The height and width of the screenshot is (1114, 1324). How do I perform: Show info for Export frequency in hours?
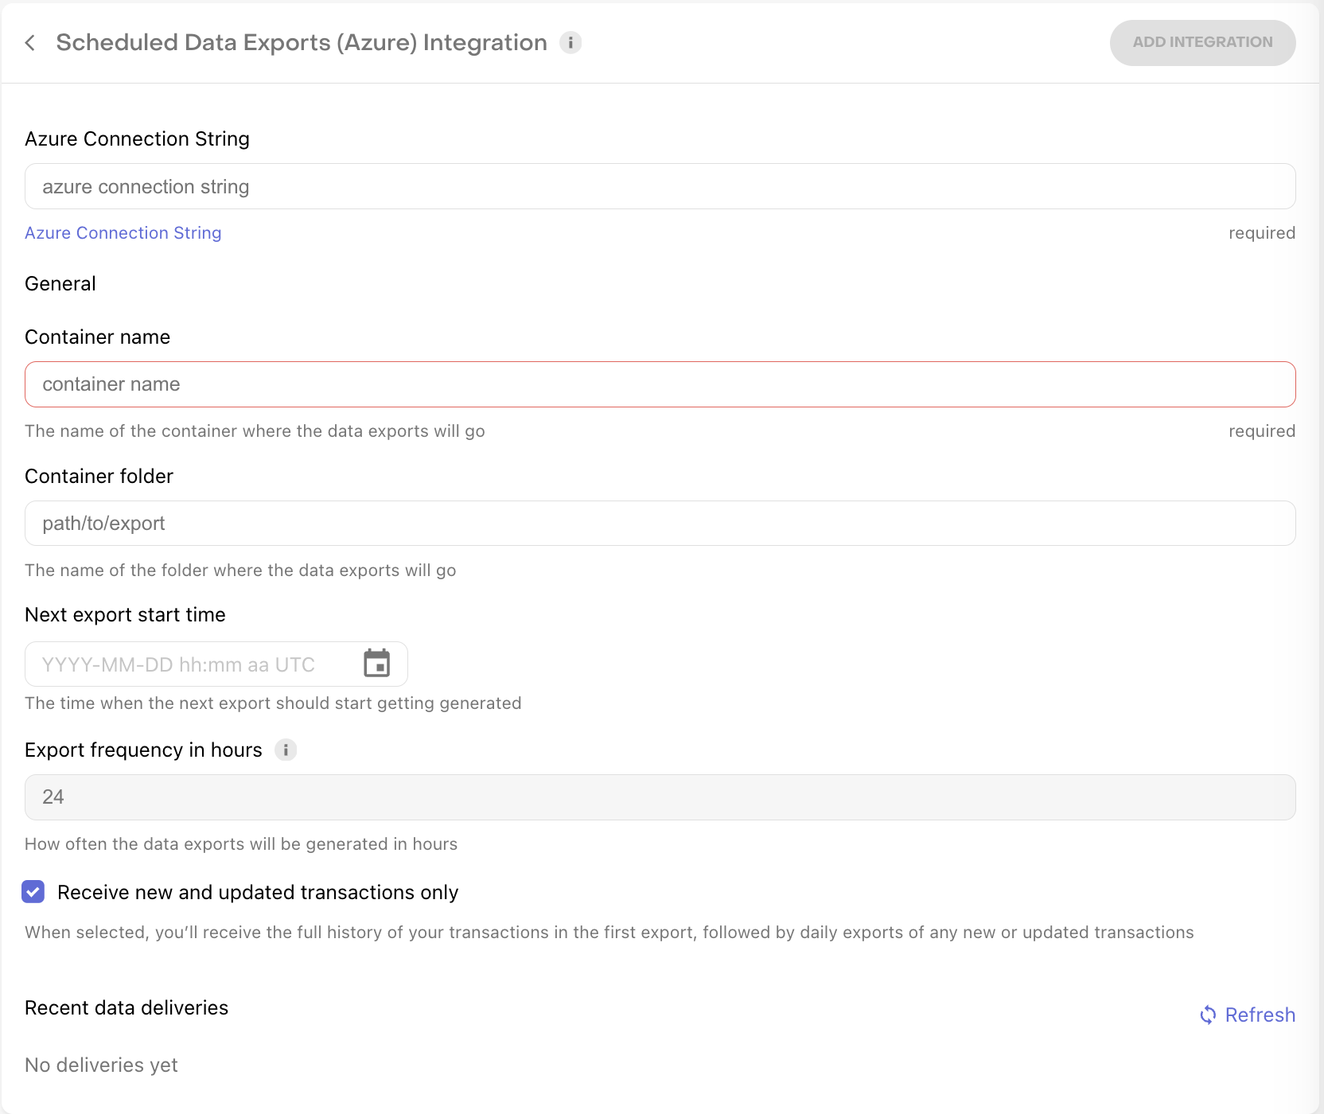pos(286,750)
